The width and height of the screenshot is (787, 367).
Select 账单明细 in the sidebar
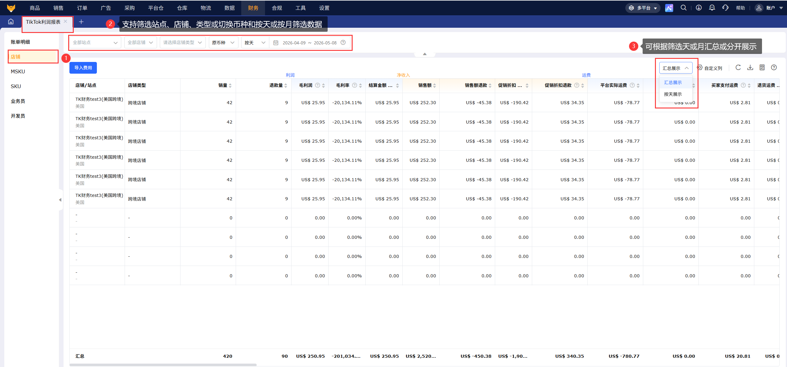[x=20, y=42]
